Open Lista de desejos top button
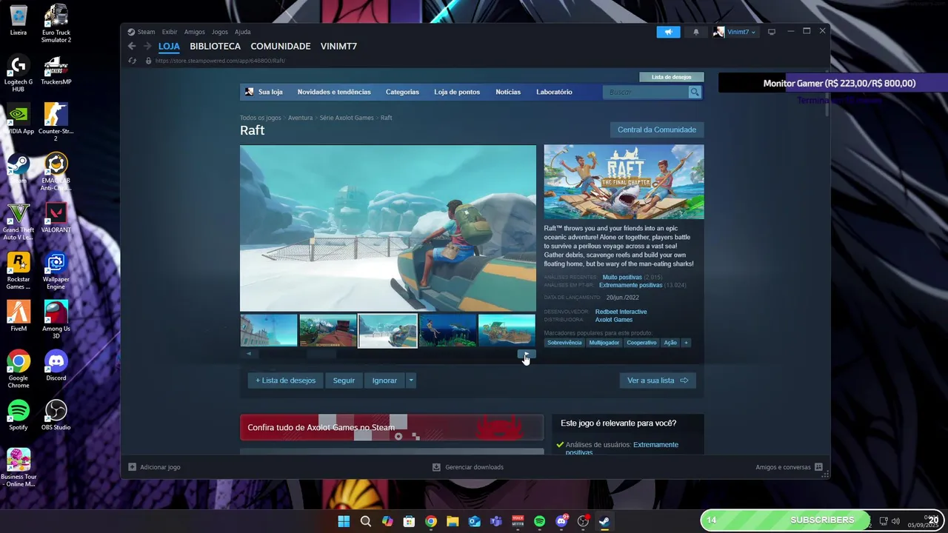This screenshot has width=948, height=533. (672, 77)
